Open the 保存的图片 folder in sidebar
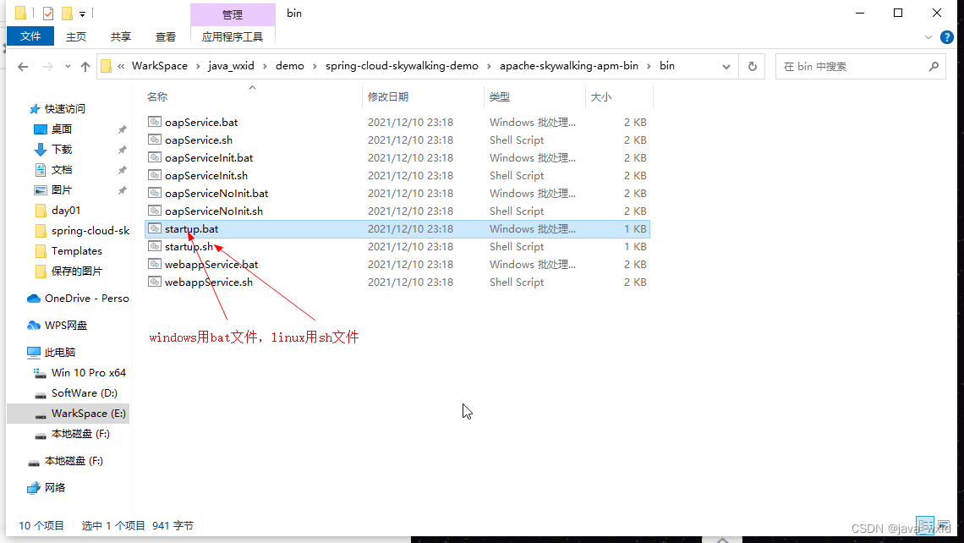Image resolution: width=964 pixels, height=543 pixels. (77, 271)
